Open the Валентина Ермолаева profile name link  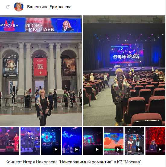[49, 7]
